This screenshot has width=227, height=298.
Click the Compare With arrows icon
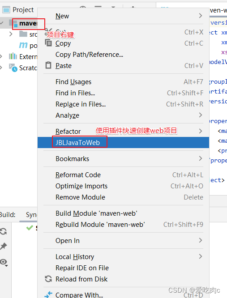pyautogui.click(x=48, y=294)
